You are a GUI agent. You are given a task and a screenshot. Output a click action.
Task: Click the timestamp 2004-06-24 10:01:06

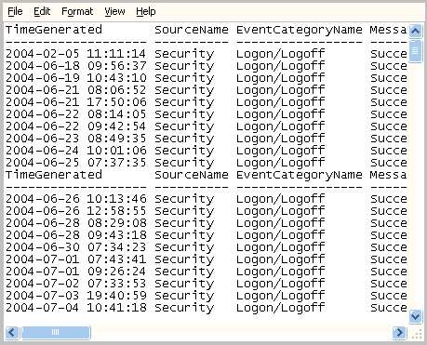pyautogui.click(x=75, y=151)
